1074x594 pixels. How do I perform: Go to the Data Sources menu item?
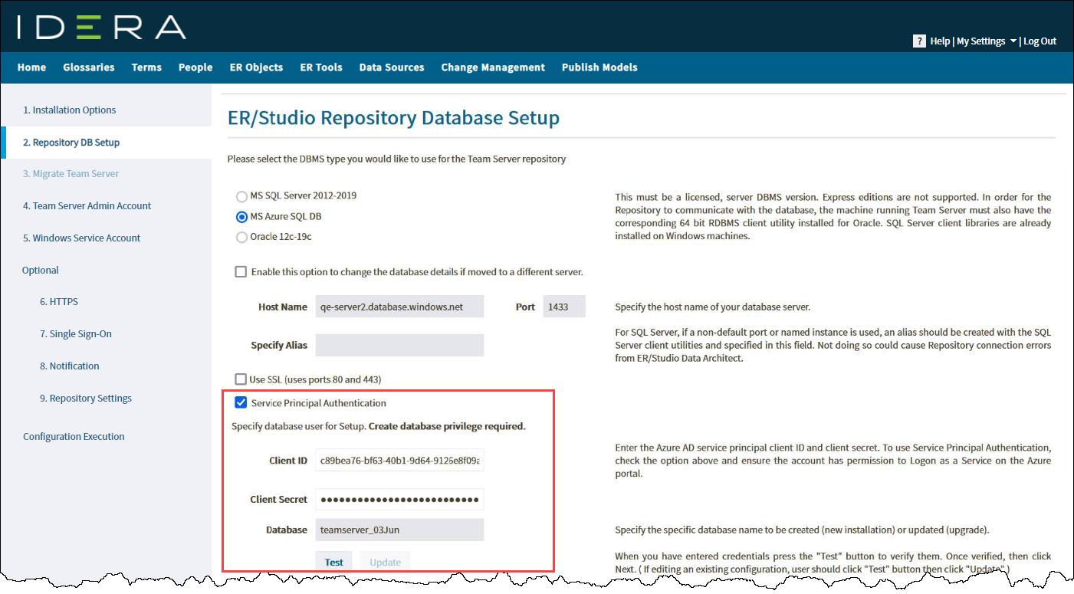[392, 67]
